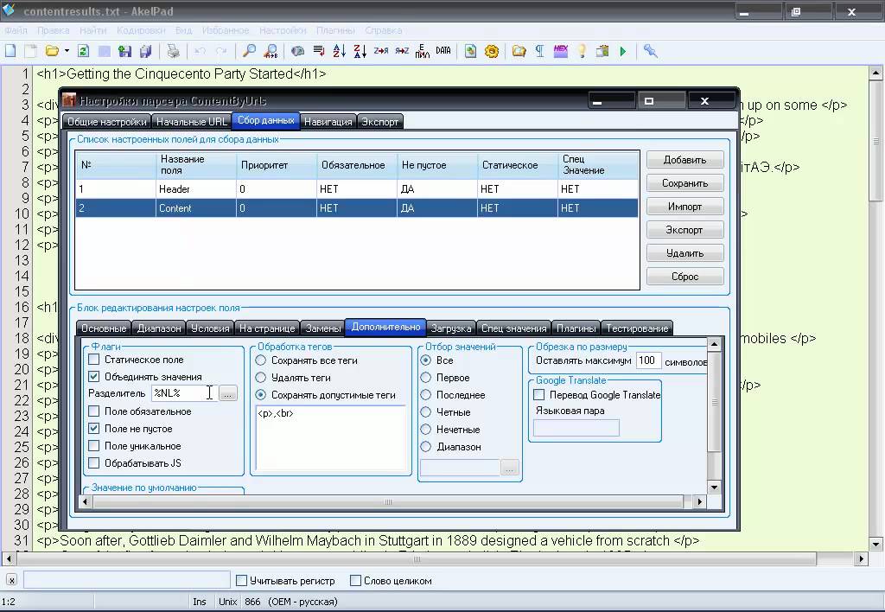Open find-and-replace magnifier A→B icon
This screenshot has height=612, width=885.
[x=271, y=51]
